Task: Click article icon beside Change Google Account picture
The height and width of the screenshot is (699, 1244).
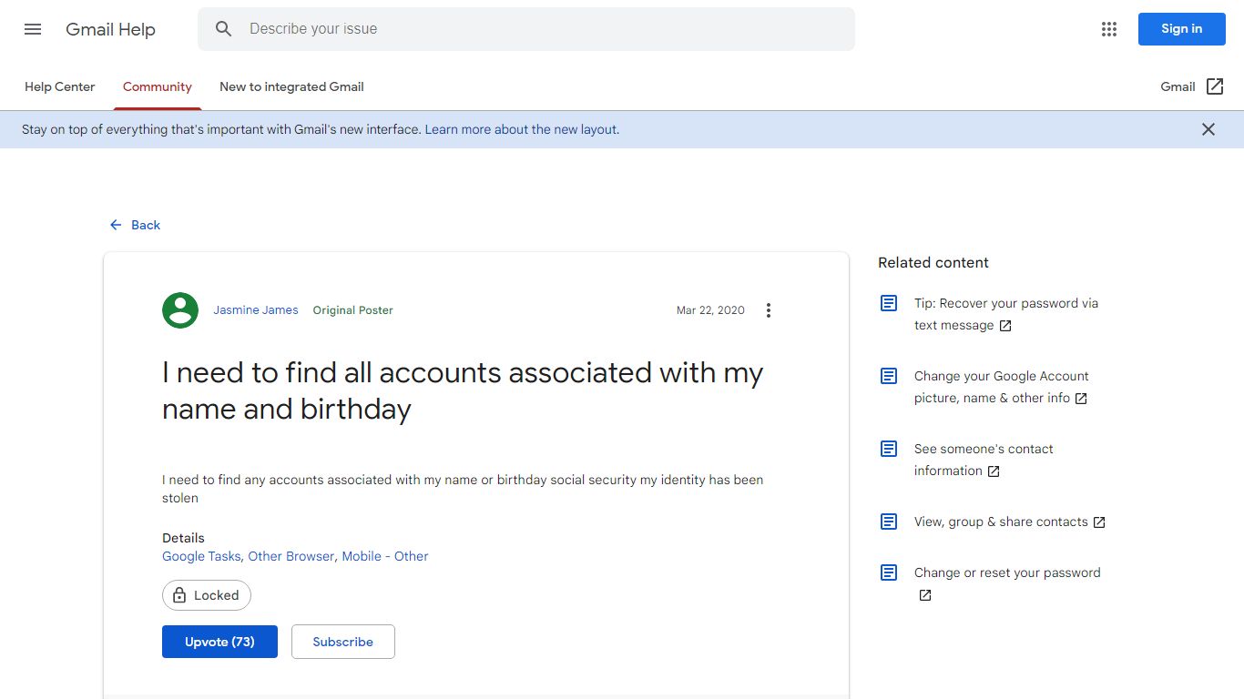Action: click(889, 376)
